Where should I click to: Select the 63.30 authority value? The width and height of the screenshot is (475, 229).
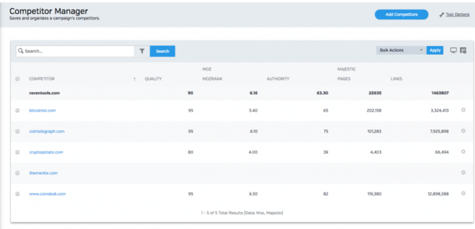322,93
